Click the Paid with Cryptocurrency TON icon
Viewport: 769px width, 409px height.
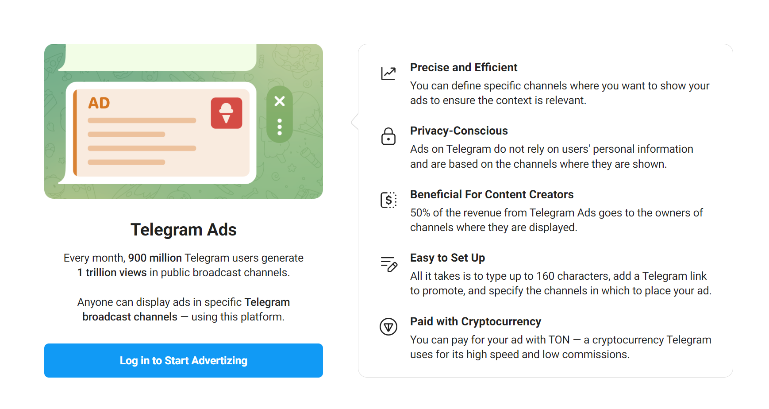388,327
